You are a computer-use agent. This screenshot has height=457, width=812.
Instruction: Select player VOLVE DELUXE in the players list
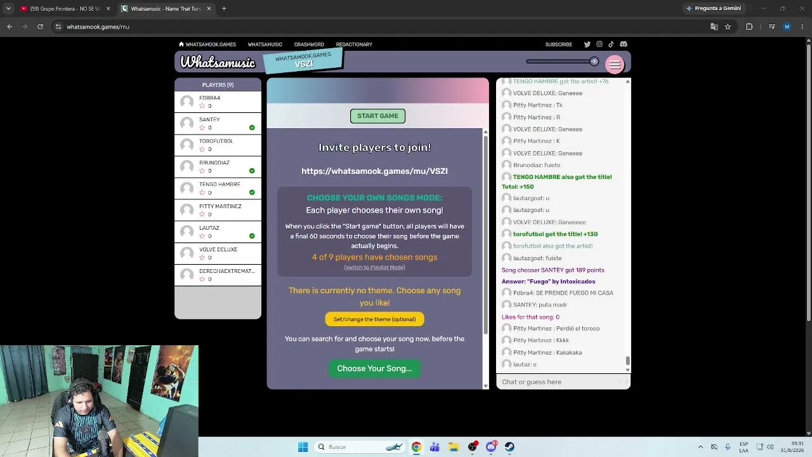(218, 253)
